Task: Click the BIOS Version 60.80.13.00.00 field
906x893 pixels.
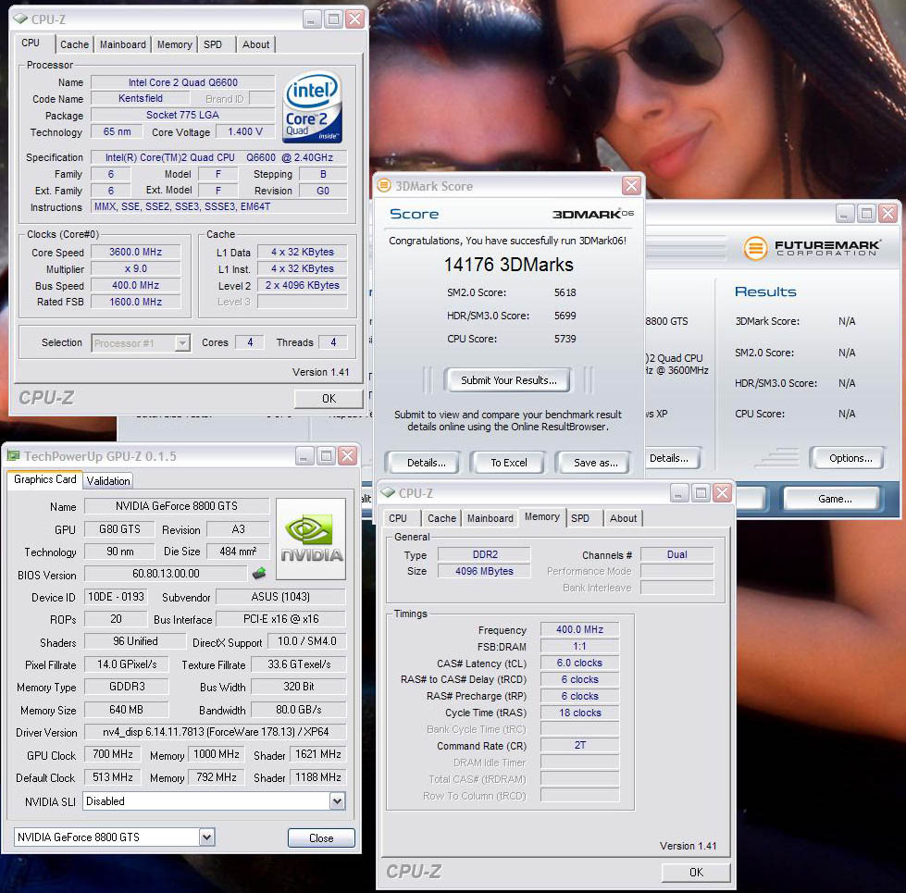Action: (166, 574)
